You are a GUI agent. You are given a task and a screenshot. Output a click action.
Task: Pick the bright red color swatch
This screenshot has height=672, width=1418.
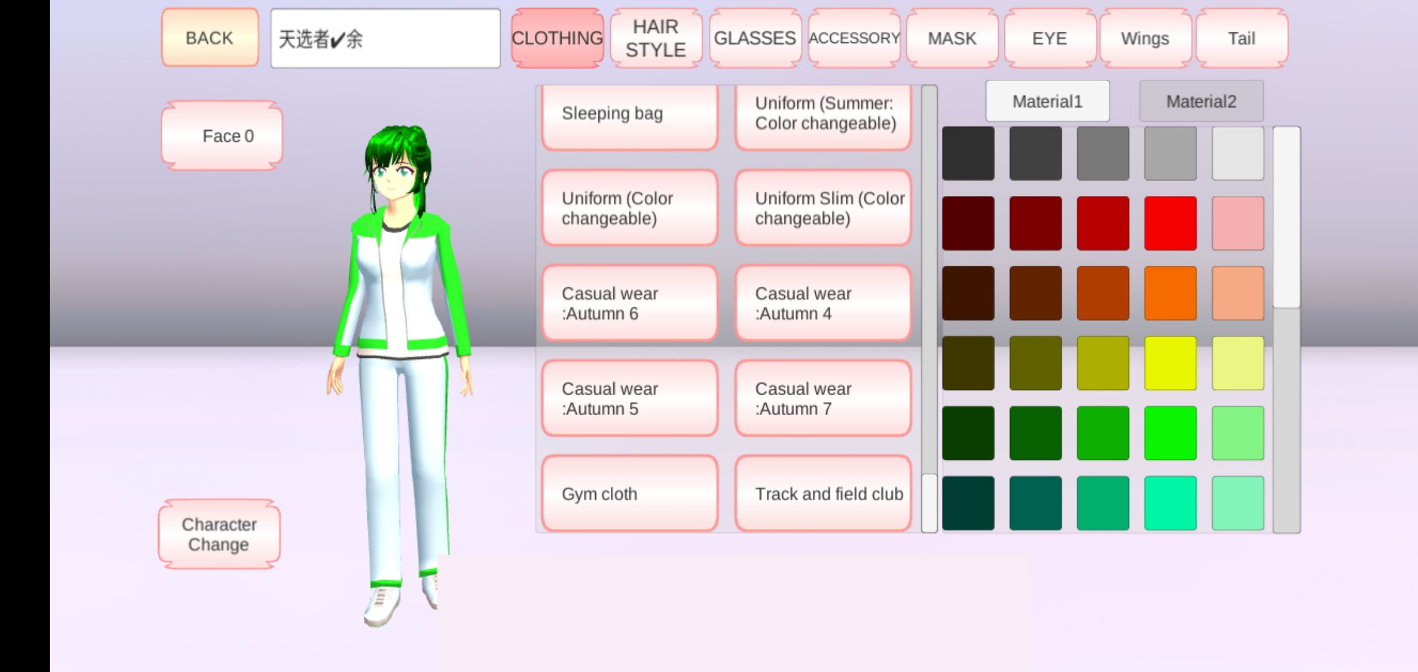click(1170, 223)
